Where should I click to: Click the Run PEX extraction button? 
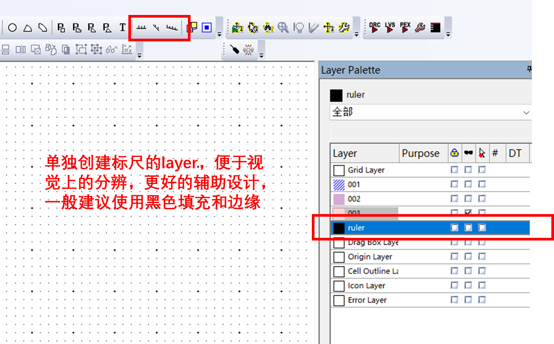pos(405,28)
